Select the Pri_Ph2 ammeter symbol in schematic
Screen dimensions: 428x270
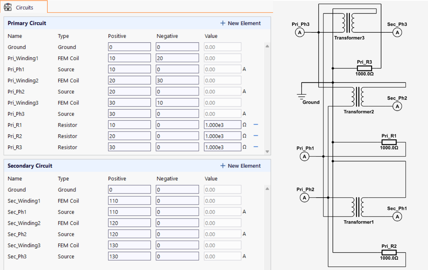tap(304, 198)
